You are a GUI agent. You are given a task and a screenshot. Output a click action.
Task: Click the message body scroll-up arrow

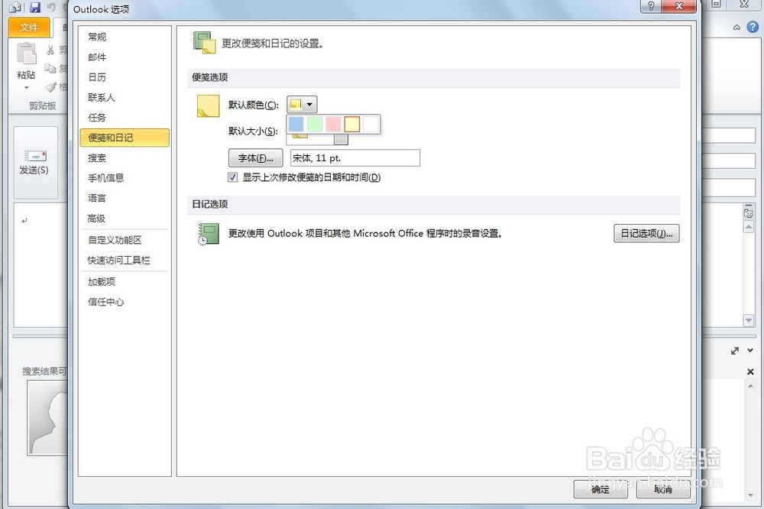tap(749, 227)
